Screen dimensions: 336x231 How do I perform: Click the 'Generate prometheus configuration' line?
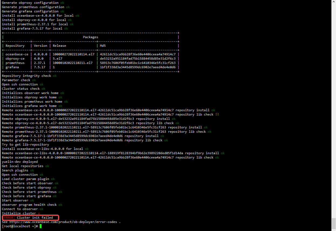point(36,7)
